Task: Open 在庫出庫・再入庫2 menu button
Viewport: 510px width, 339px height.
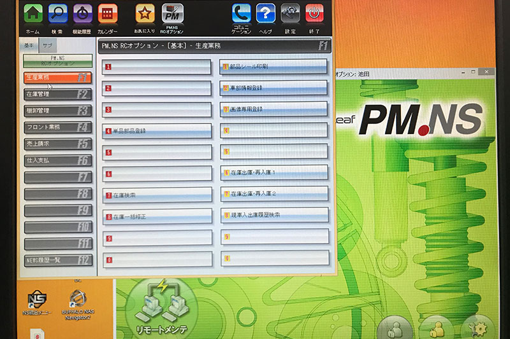Action: (x=274, y=193)
